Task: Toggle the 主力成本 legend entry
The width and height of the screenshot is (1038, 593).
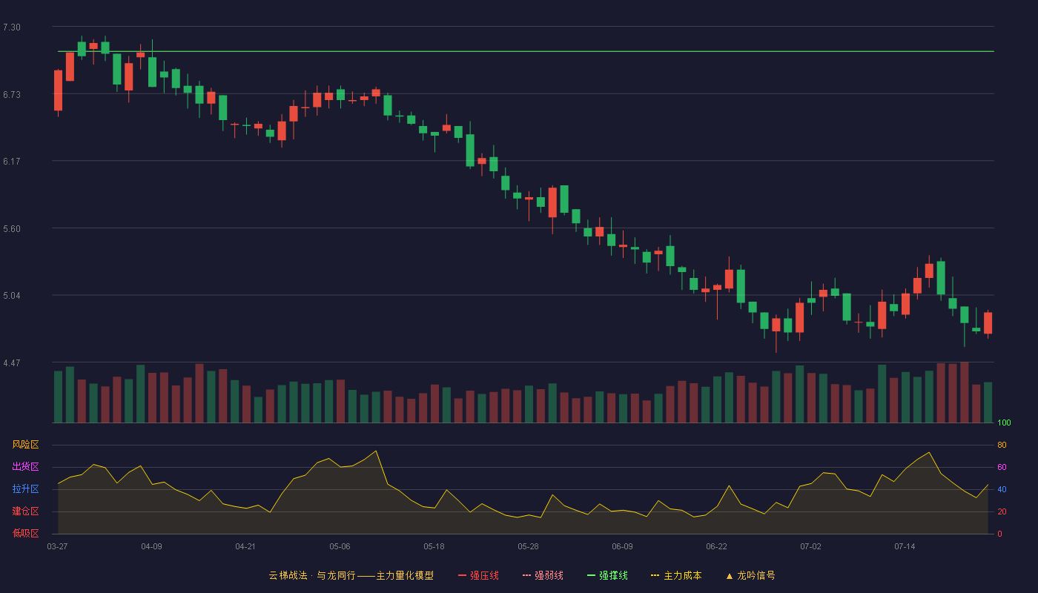Action: pyautogui.click(x=676, y=575)
